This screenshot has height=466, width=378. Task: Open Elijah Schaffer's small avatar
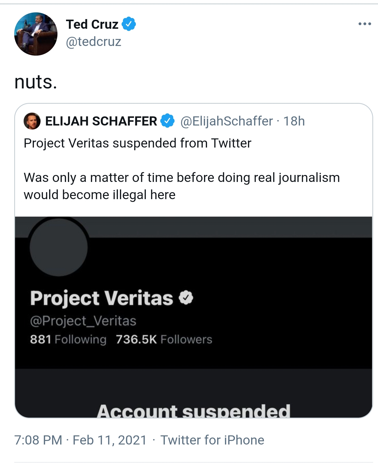pyautogui.click(x=32, y=121)
